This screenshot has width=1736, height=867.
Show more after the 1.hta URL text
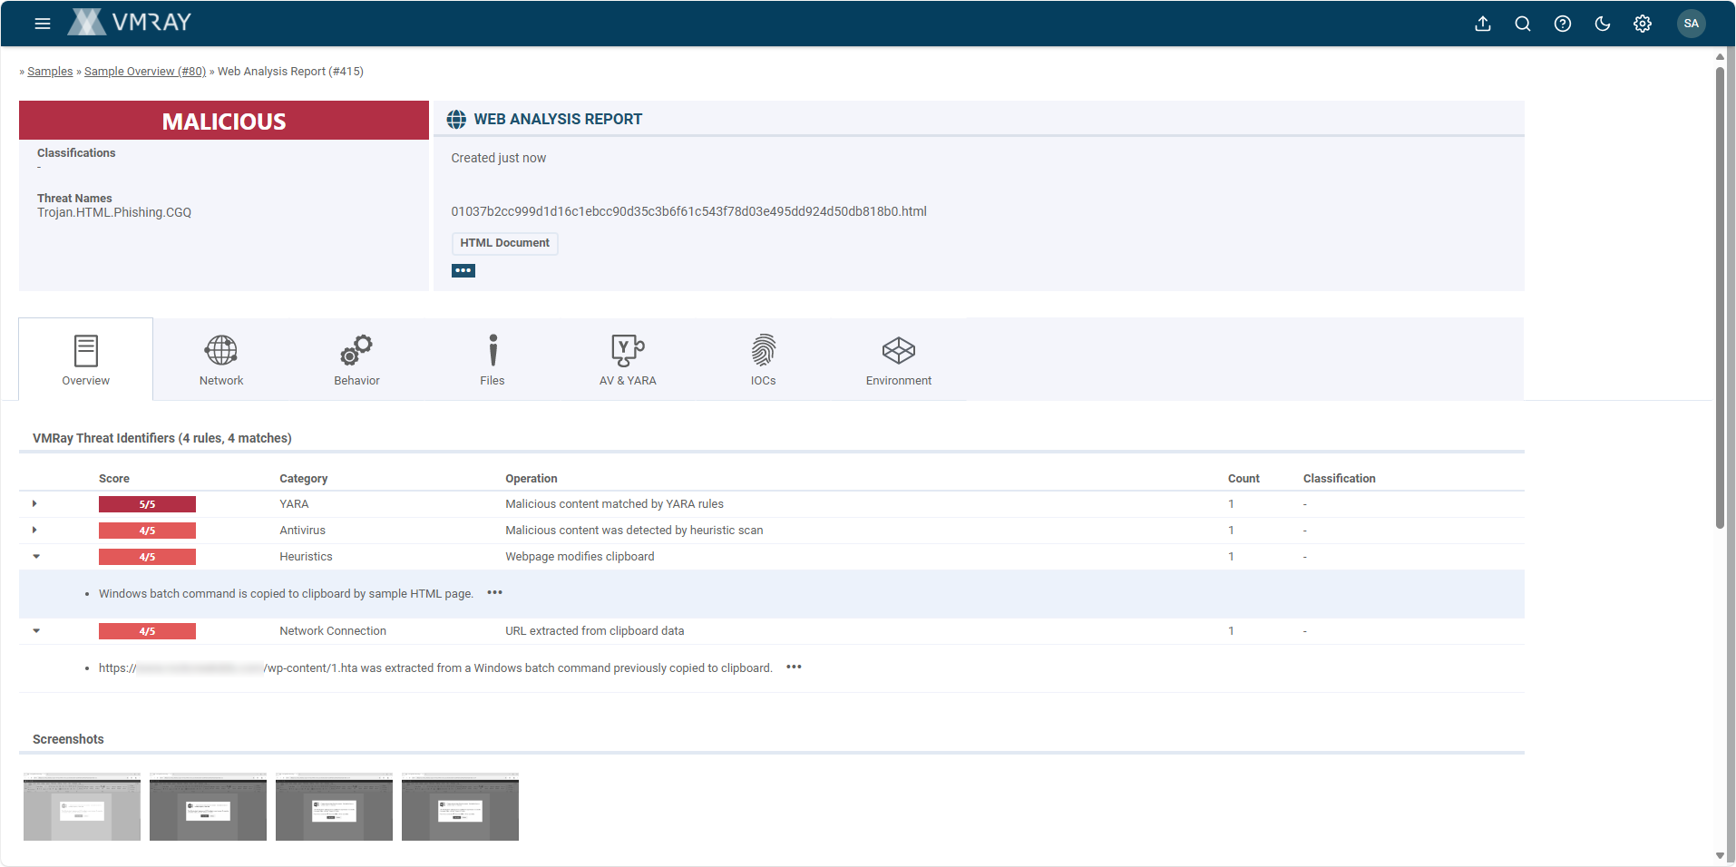(794, 667)
